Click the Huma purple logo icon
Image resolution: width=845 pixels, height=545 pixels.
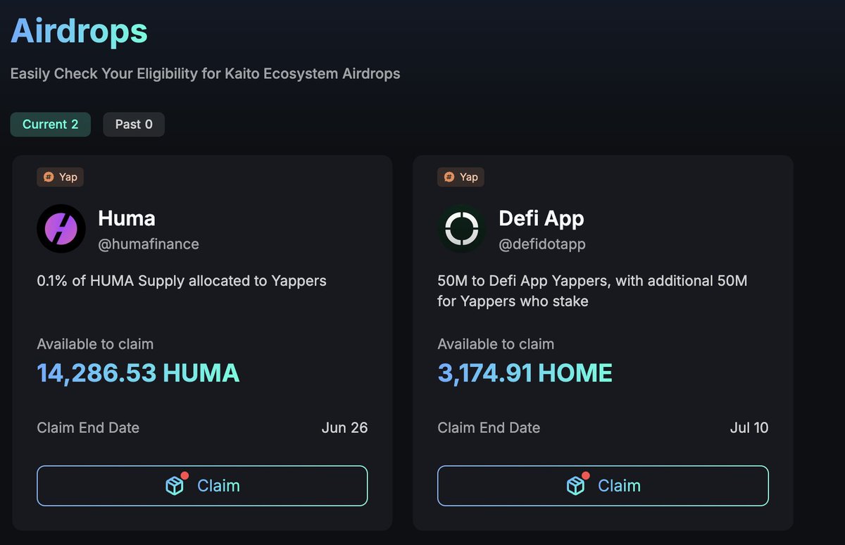61,229
